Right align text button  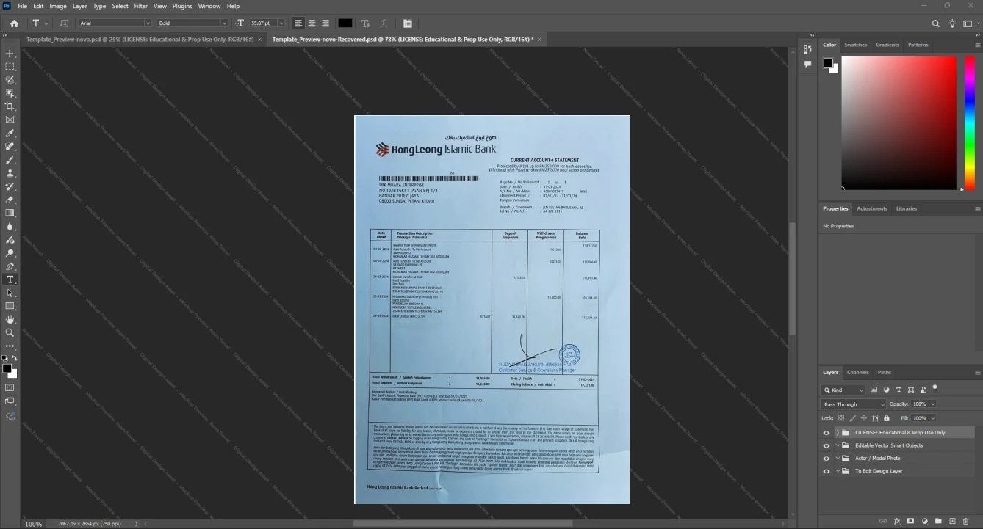[325, 23]
